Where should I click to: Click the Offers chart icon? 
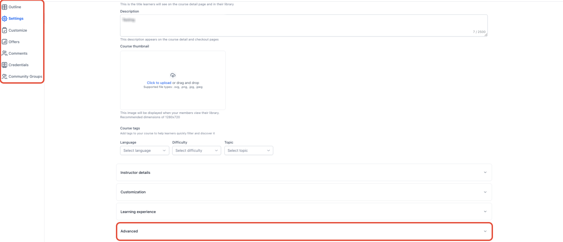click(x=4, y=42)
